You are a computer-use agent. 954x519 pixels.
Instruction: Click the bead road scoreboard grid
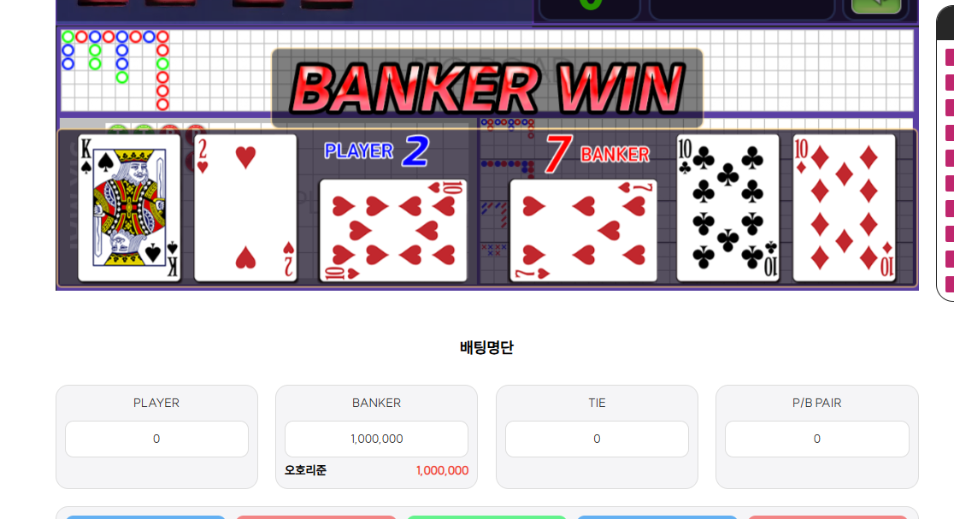click(x=486, y=71)
